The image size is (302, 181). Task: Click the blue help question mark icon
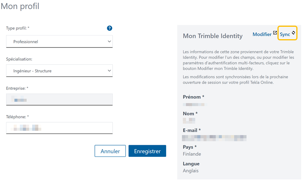(x=109, y=28)
